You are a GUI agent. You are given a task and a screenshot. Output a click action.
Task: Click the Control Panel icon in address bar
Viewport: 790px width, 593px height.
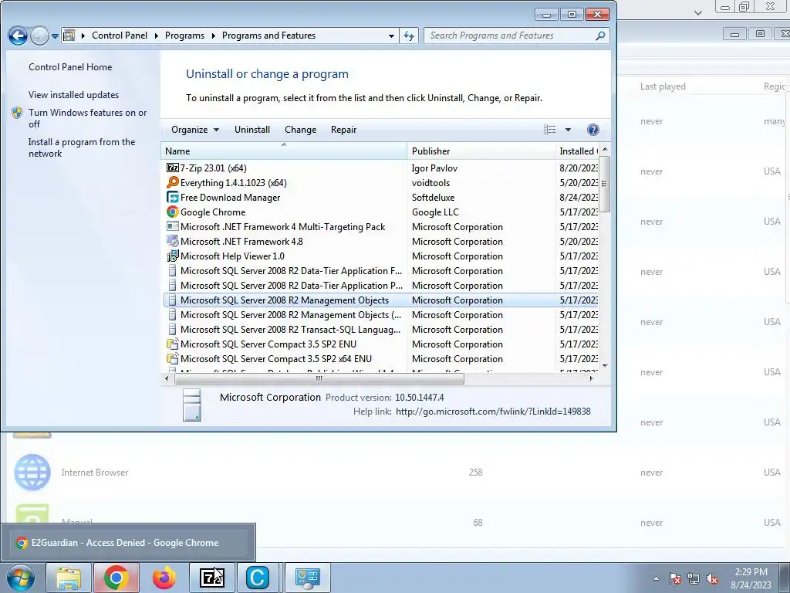click(69, 36)
